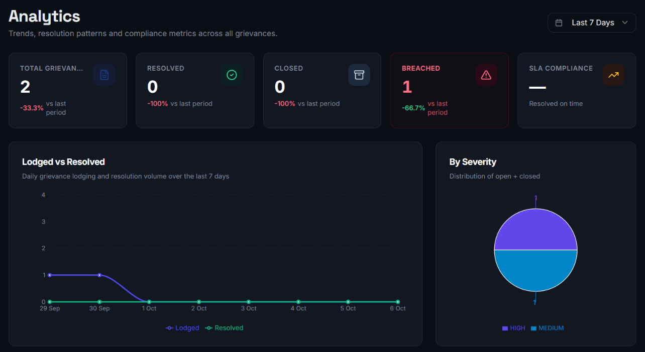Click the Total Grievances document icon
Viewport: 645px width, 352px height.
tap(104, 75)
